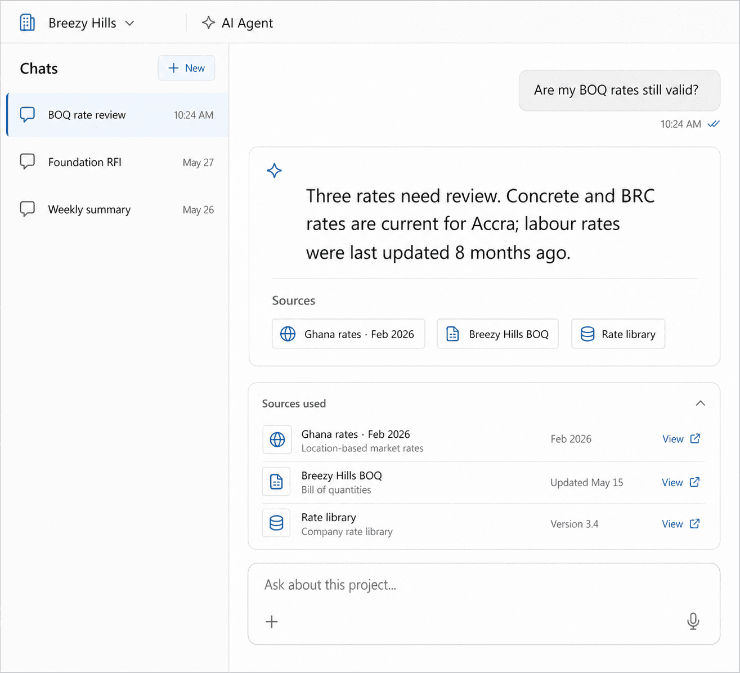Open the Rate library source chip
Image resolution: width=740 pixels, height=673 pixels.
point(618,334)
